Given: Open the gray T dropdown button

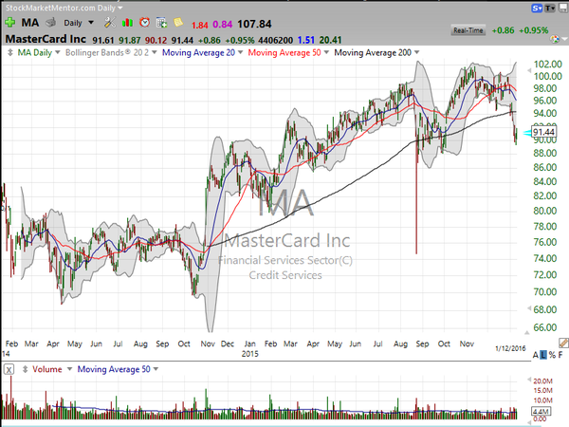Looking at the screenshot, I should (x=550, y=8).
